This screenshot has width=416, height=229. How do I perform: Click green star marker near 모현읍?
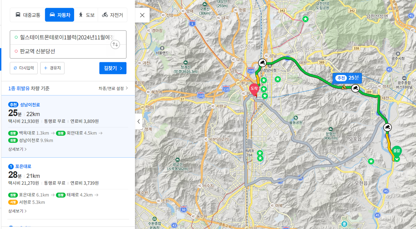pos(371,161)
